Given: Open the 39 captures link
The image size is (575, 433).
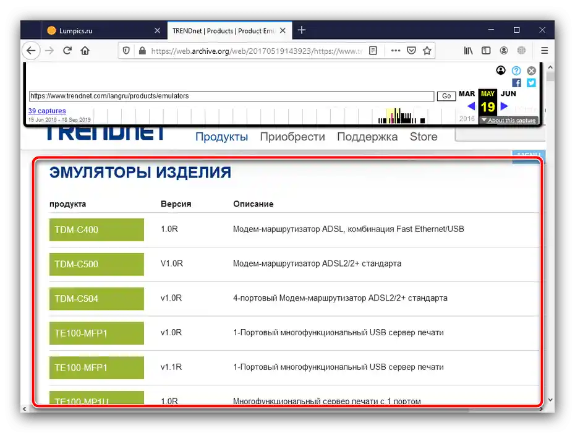Looking at the screenshot, I should [47, 111].
